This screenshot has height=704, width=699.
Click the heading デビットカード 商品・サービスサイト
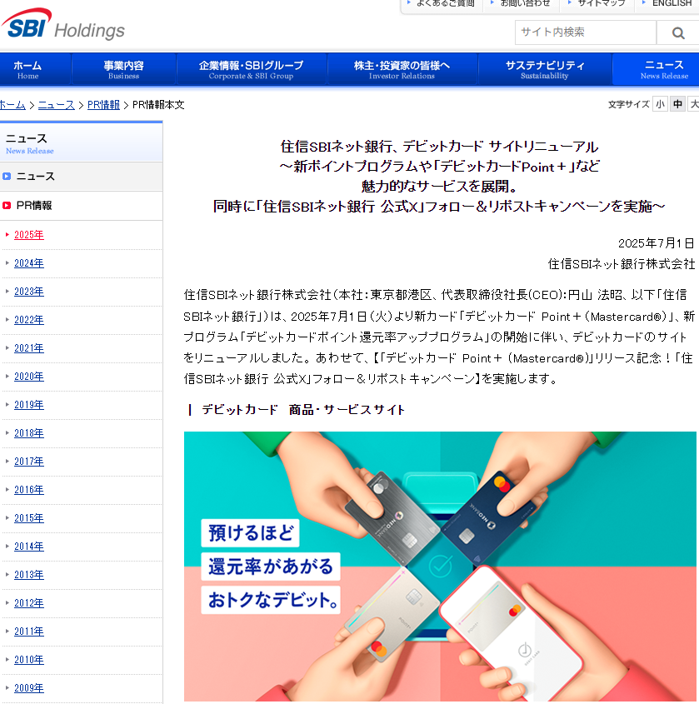click(303, 409)
